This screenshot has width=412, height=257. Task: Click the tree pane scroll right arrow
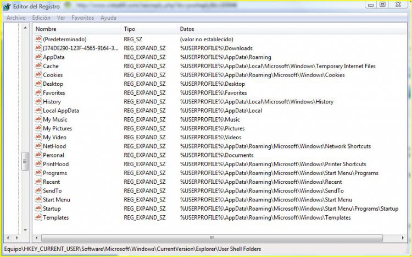pos(17,238)
